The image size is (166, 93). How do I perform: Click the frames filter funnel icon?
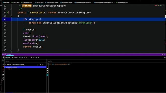(x=45, y=64)
